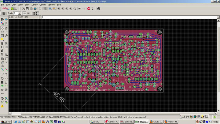Open Help via question mark icon
This screenshot has width=220, height=124.
(98, 9)
